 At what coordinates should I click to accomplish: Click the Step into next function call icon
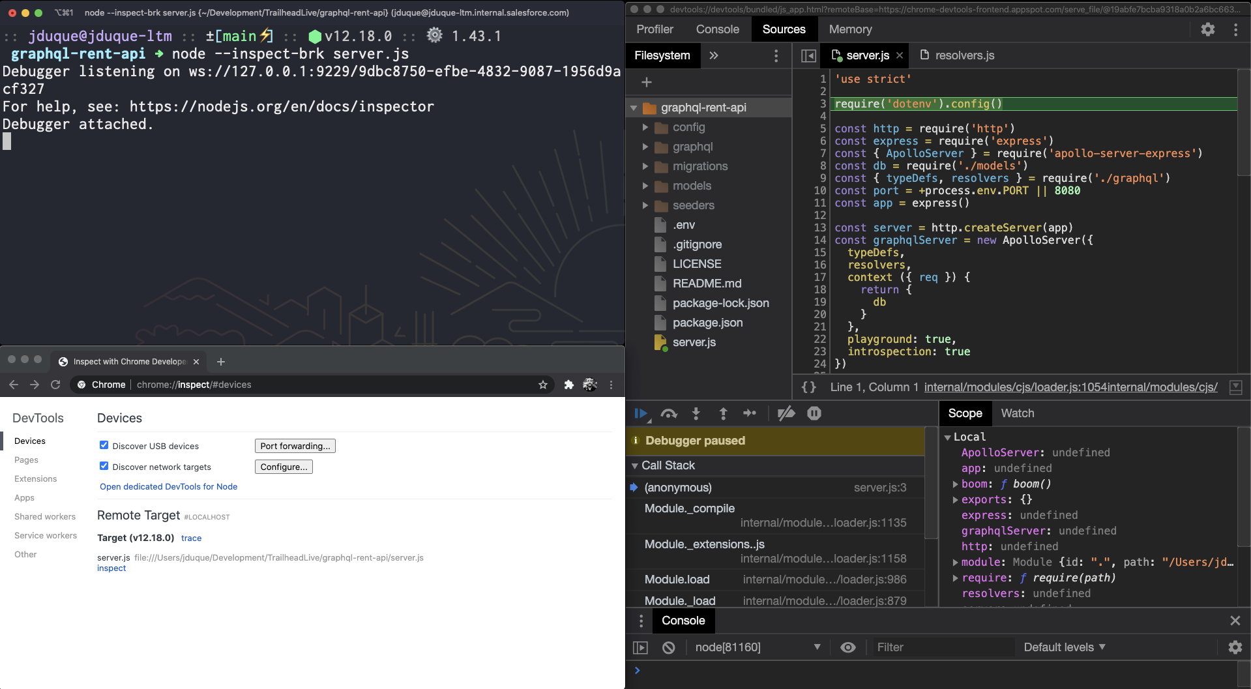pyautogui.click(x=696, y=413)
